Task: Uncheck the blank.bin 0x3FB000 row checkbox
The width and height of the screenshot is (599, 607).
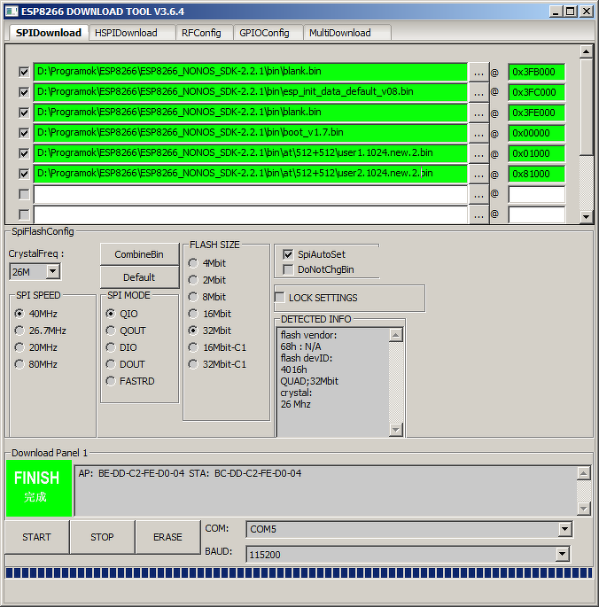Action: click(x=24, y=72)
